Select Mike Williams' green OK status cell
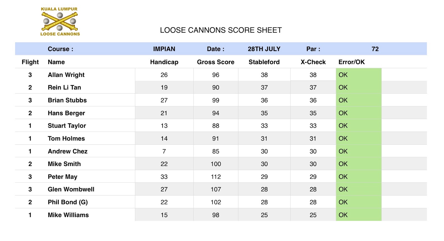 pyautogui.click(x=358, y=215)
